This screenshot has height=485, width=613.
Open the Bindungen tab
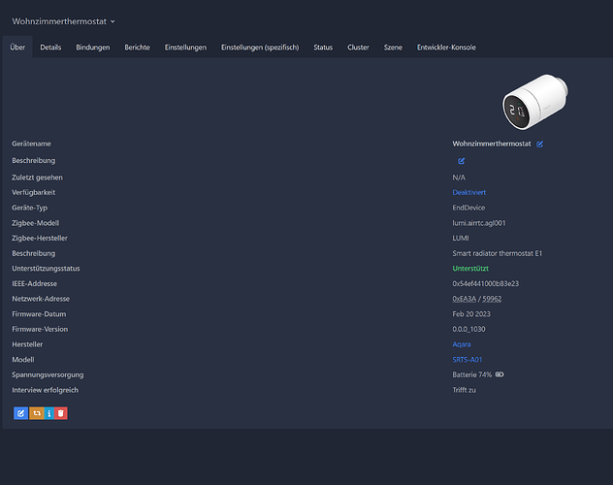click(x=93, y=48)
